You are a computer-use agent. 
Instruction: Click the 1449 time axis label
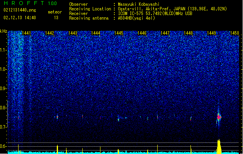point(211,33)
